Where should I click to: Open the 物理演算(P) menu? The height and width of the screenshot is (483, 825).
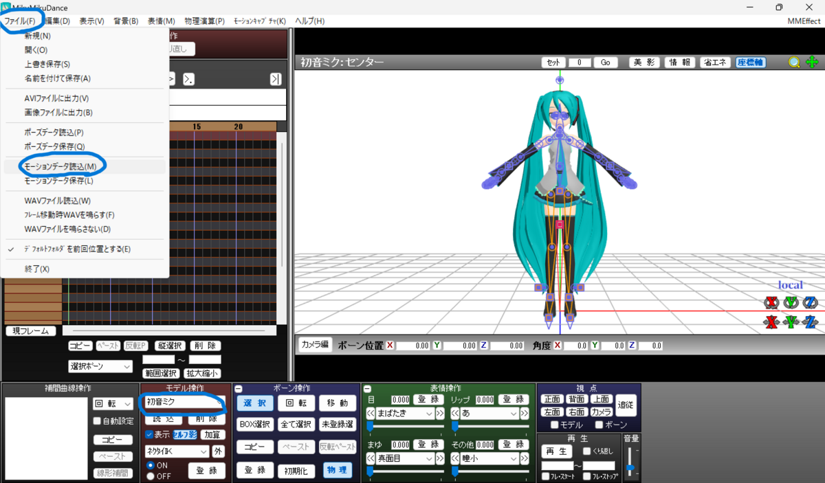pos(205,21)
